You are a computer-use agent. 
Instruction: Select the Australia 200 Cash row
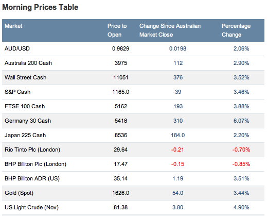pyautogui.click(x=133, y=63)
